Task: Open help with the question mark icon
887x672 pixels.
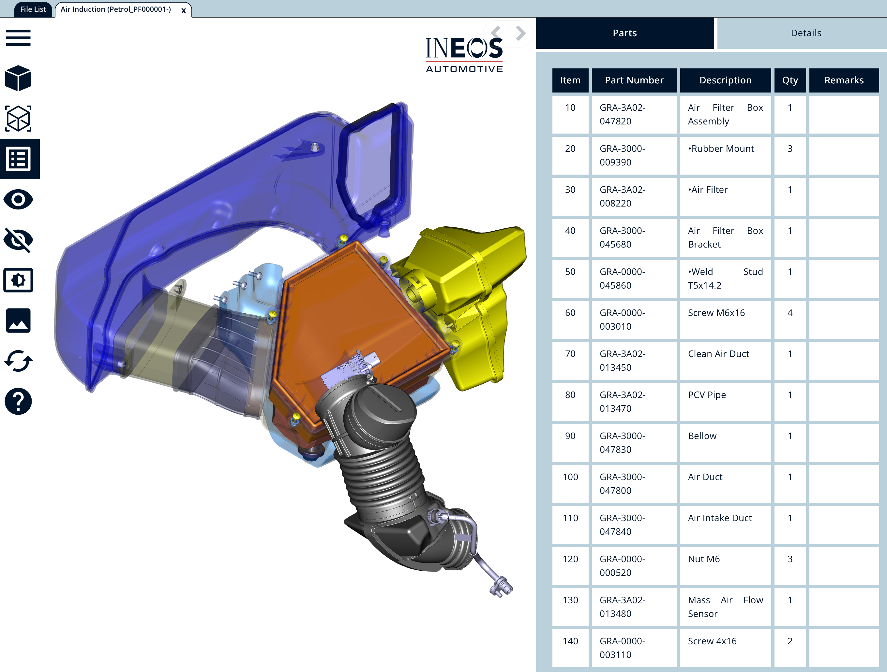Action: (x=18, y=401)
